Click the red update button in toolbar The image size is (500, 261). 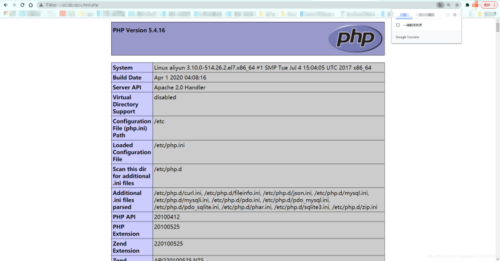[487, 4]
